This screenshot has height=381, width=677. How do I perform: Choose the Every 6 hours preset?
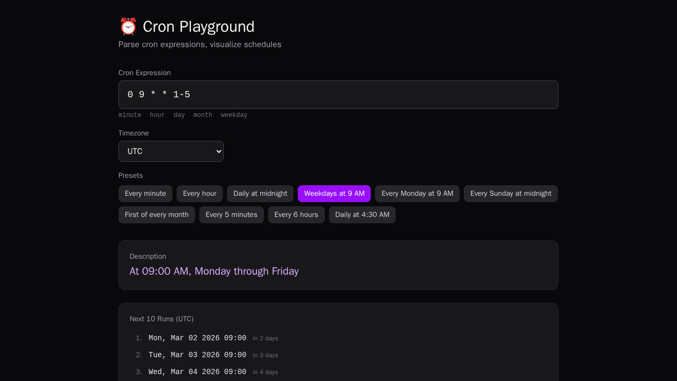pos(296,215)
